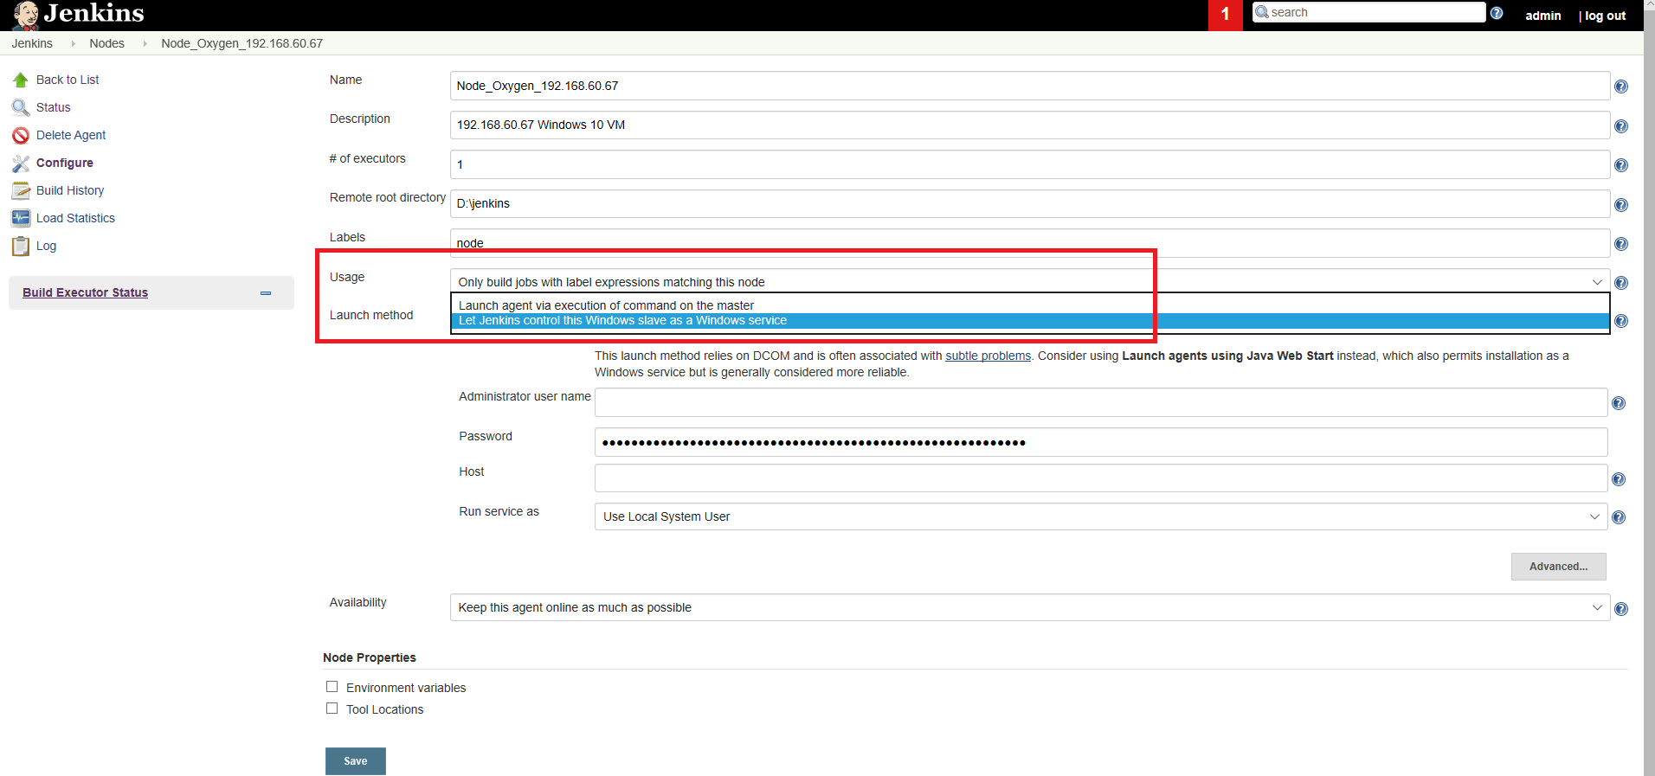Click the log out link
This screenshot has width=1655, height=776.
(x=1606, y=16)
